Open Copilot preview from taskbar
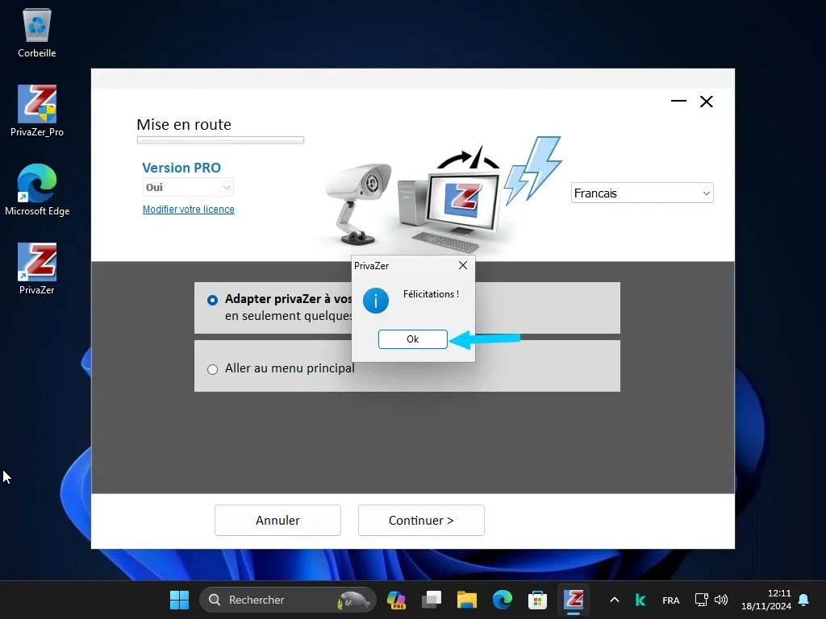 tap(396, 600)
